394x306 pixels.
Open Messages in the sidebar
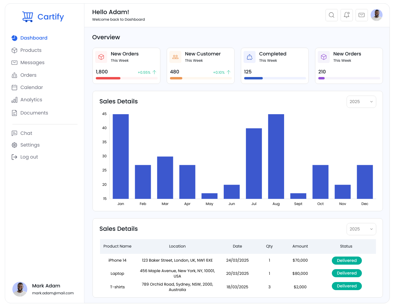pyautogui.click(x=32, y=63)
